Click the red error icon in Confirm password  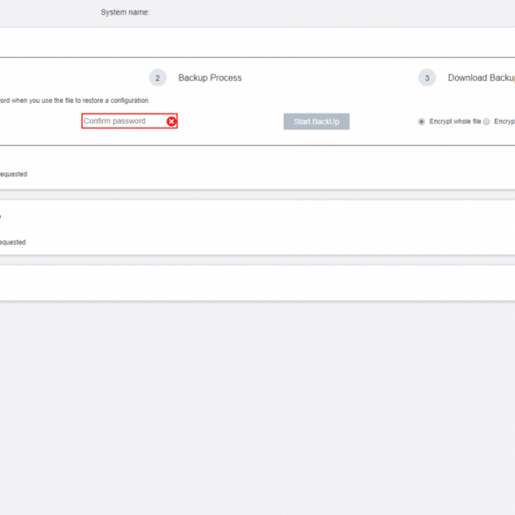coord(171,121)
